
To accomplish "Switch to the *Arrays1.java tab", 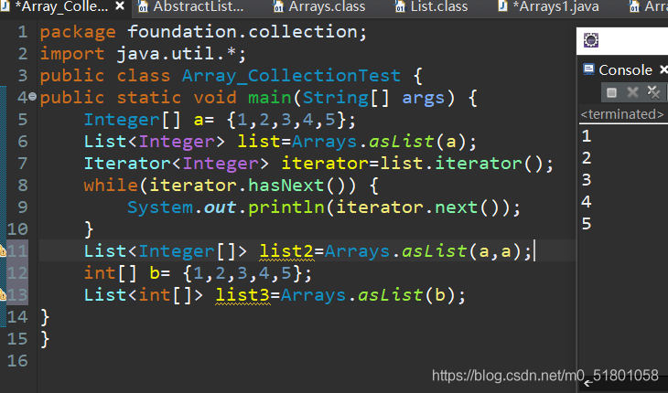I will click(x=555, y=6).
